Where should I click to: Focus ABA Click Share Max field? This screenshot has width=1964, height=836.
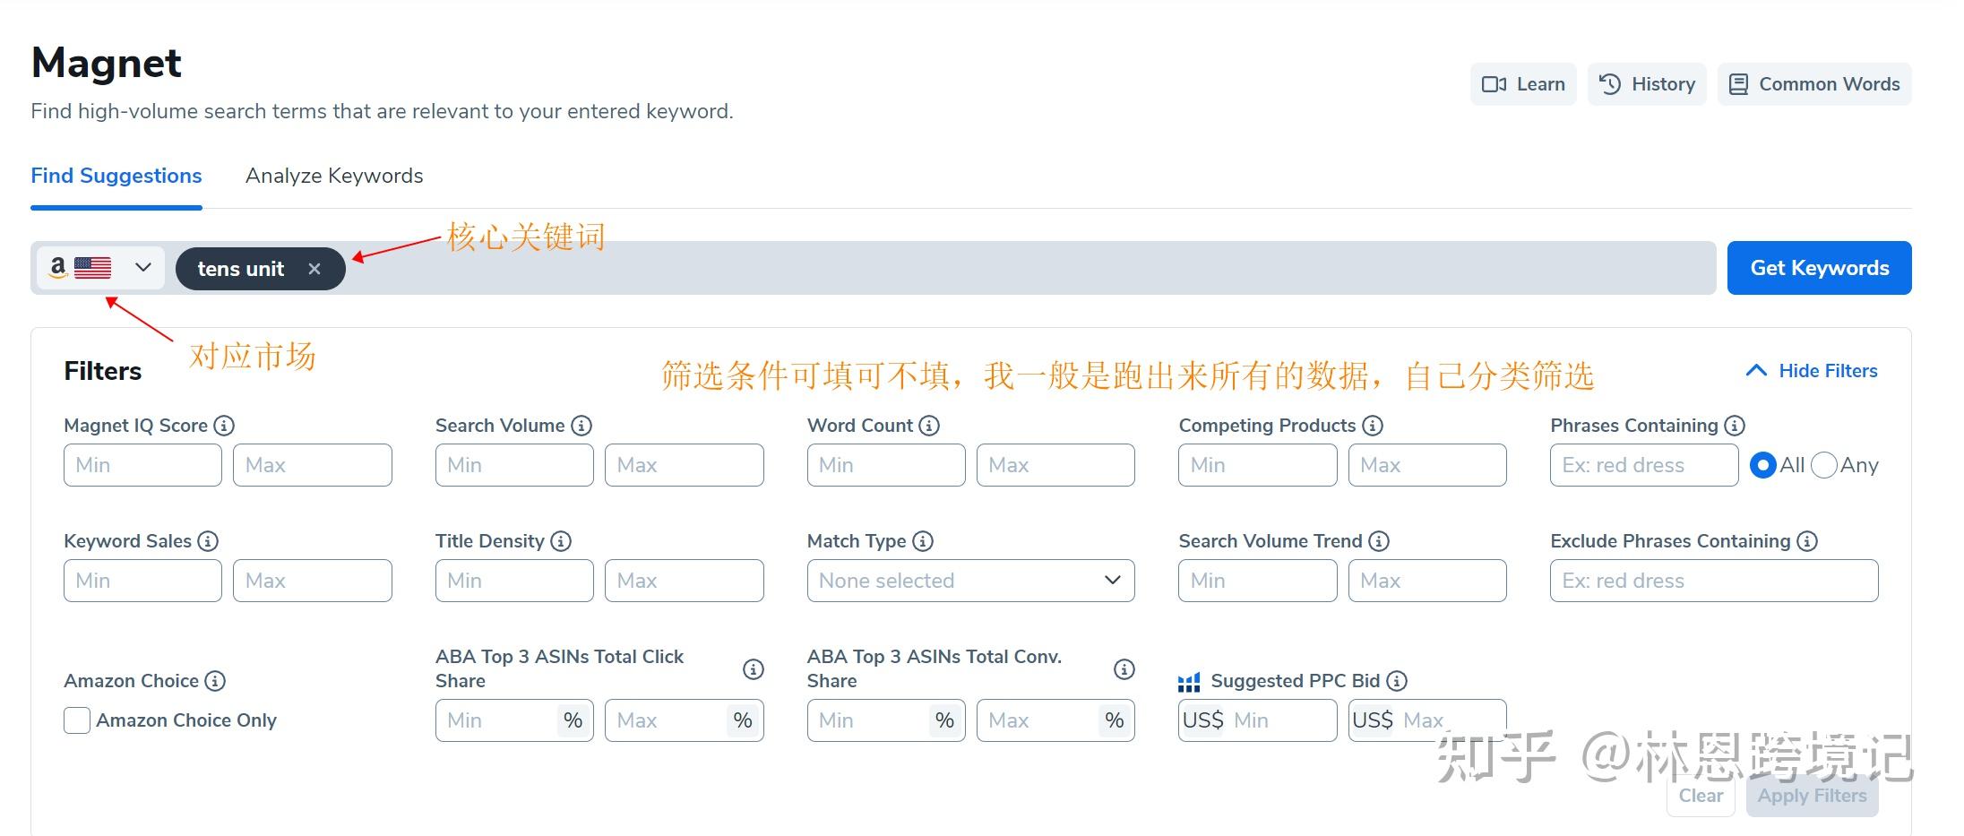(x=685, y=720)
